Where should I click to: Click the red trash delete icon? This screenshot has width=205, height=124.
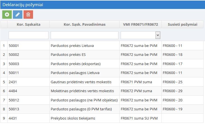coord(28,15)
